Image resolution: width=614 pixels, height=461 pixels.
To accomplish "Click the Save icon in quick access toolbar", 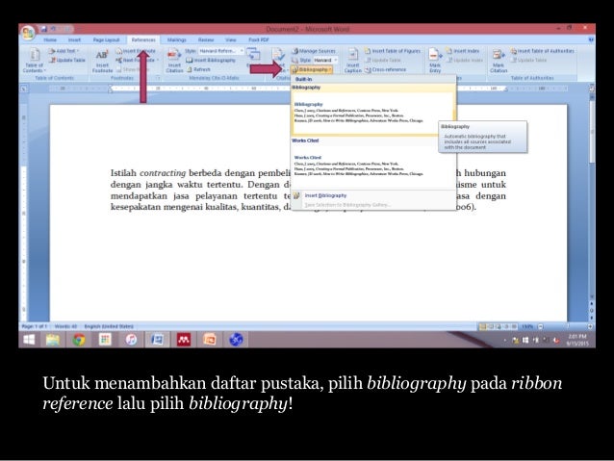I will [44, 29].
